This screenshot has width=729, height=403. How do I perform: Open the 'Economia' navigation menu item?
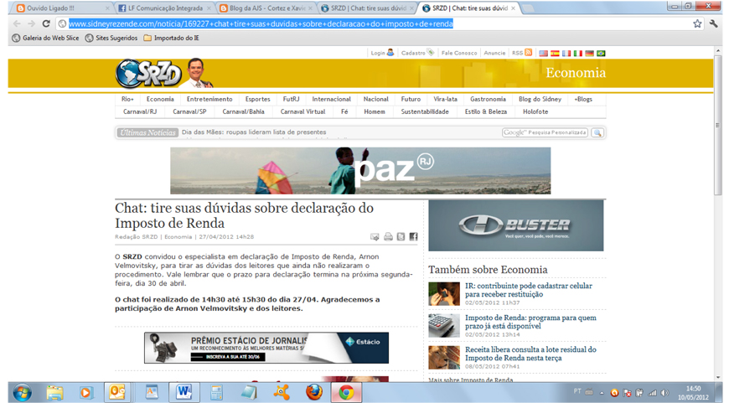pyautogui.click(x=160, y=99)
